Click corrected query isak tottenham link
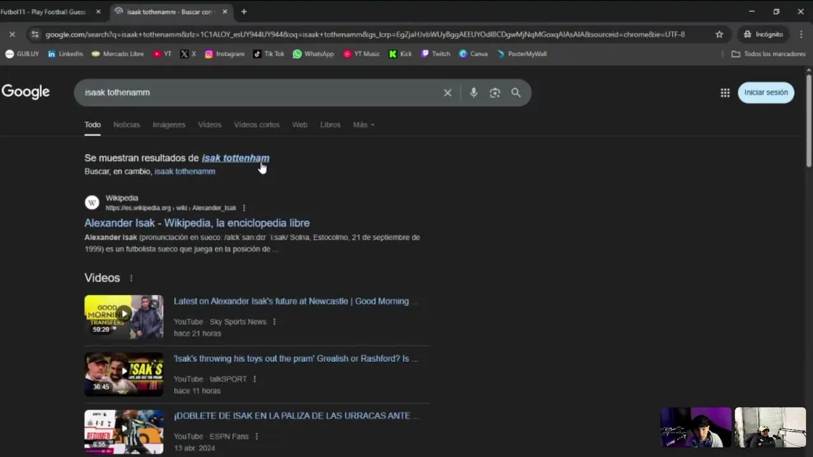The width and height of the screenshot is (813, 457). tap(236, 158)
